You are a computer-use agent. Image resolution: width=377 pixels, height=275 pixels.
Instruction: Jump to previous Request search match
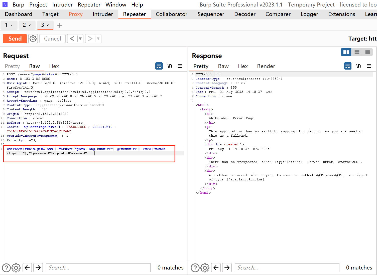(27, 268)
